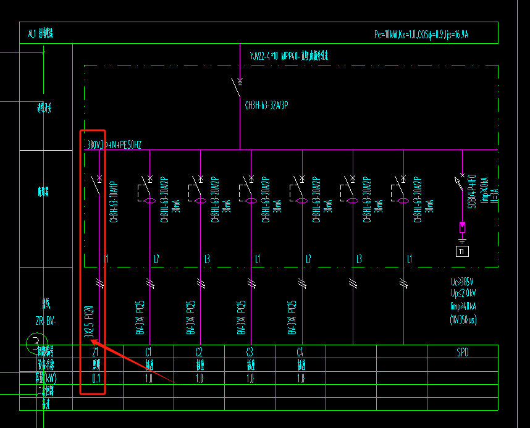The height and width of the screenshot is (428, 530).
Task: Click the YJV22-4*10 incoming cable label
Action: [289, 56]
